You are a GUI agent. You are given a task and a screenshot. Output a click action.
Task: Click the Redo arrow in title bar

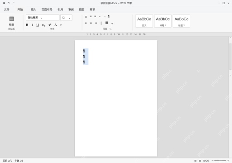click(13, 3)
